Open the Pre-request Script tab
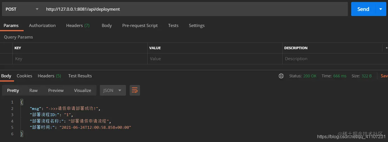Screen dimensions: 388x142 (x=140, y=25)
